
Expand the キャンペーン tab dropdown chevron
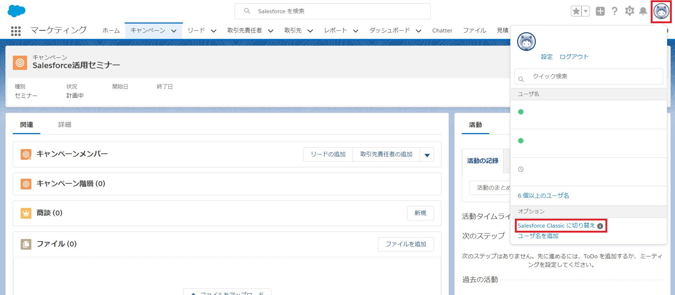[x=174, y=31]
